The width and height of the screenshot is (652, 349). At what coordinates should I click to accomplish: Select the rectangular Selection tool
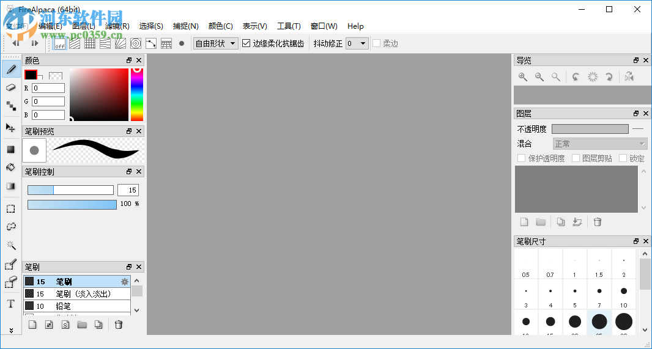[x=11, y=208]
